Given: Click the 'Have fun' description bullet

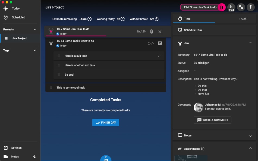Looking at the screenshot, I should click(x=203, y=94).
